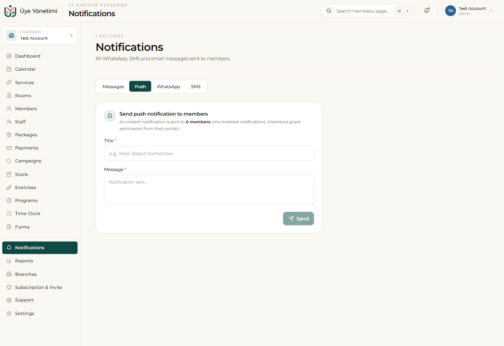Image resolution: width=504 pixels, height=346 pixels.
Task: Select the Push tab
Action: pyautogui.click(x=140, y=87)
